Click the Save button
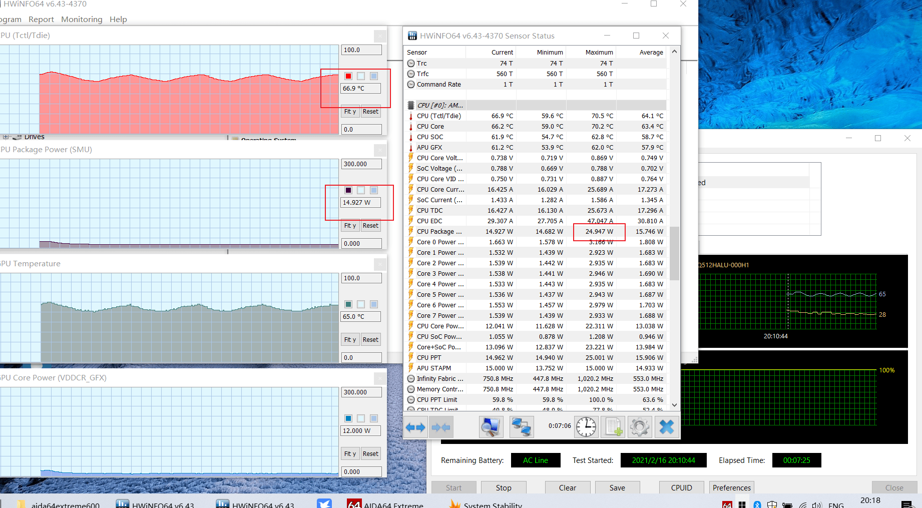The width and height of the screenshot is (922, 508). 617,487
